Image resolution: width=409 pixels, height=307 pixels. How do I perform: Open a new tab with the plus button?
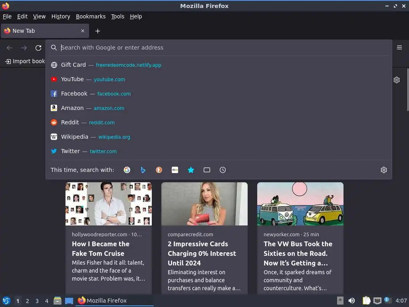[x=97, y=31]
